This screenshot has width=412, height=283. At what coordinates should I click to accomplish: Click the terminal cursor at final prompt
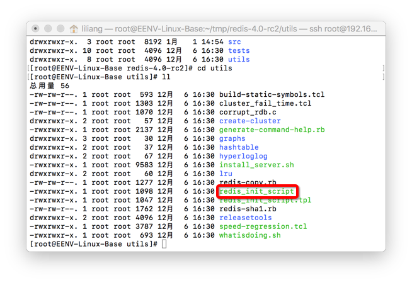pyautogui.click(x=164, y=244)
